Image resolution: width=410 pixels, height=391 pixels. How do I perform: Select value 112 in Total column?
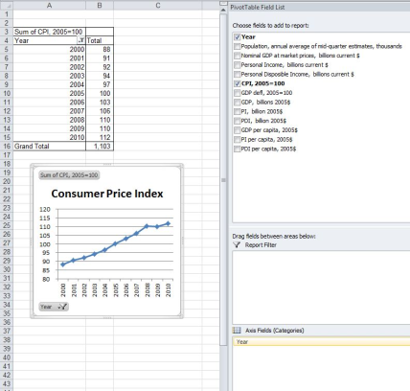pos(100,137)
